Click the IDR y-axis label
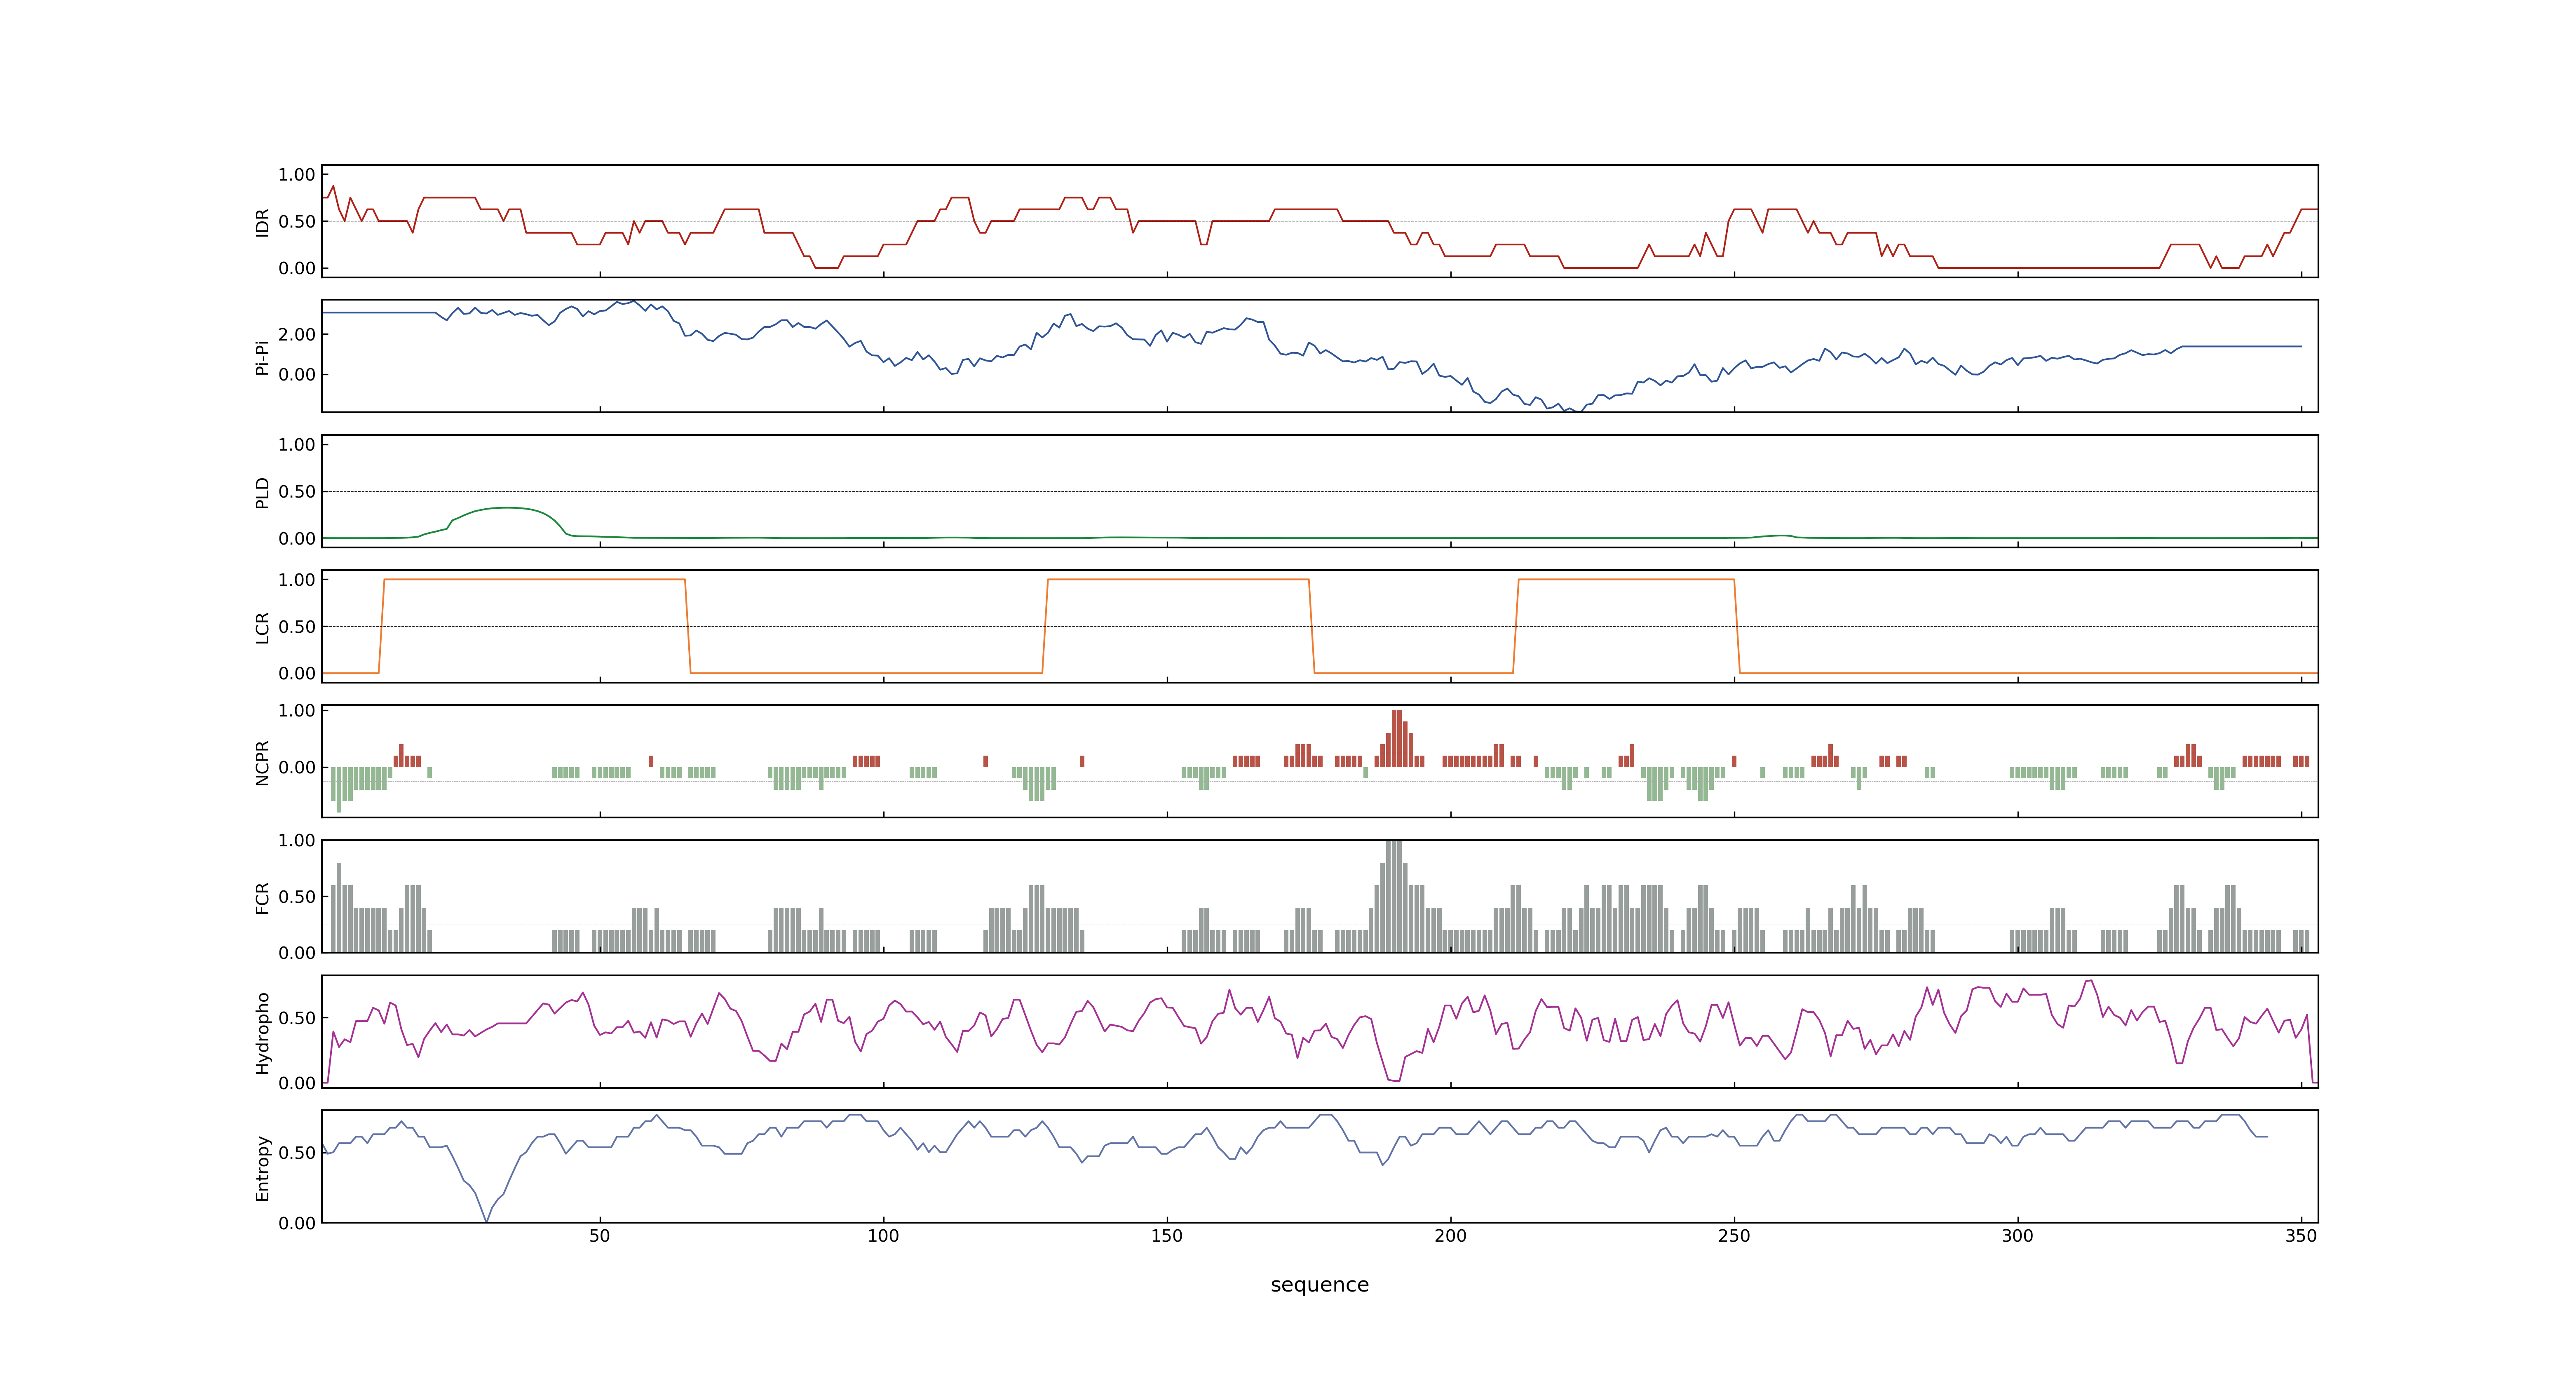 262,222
